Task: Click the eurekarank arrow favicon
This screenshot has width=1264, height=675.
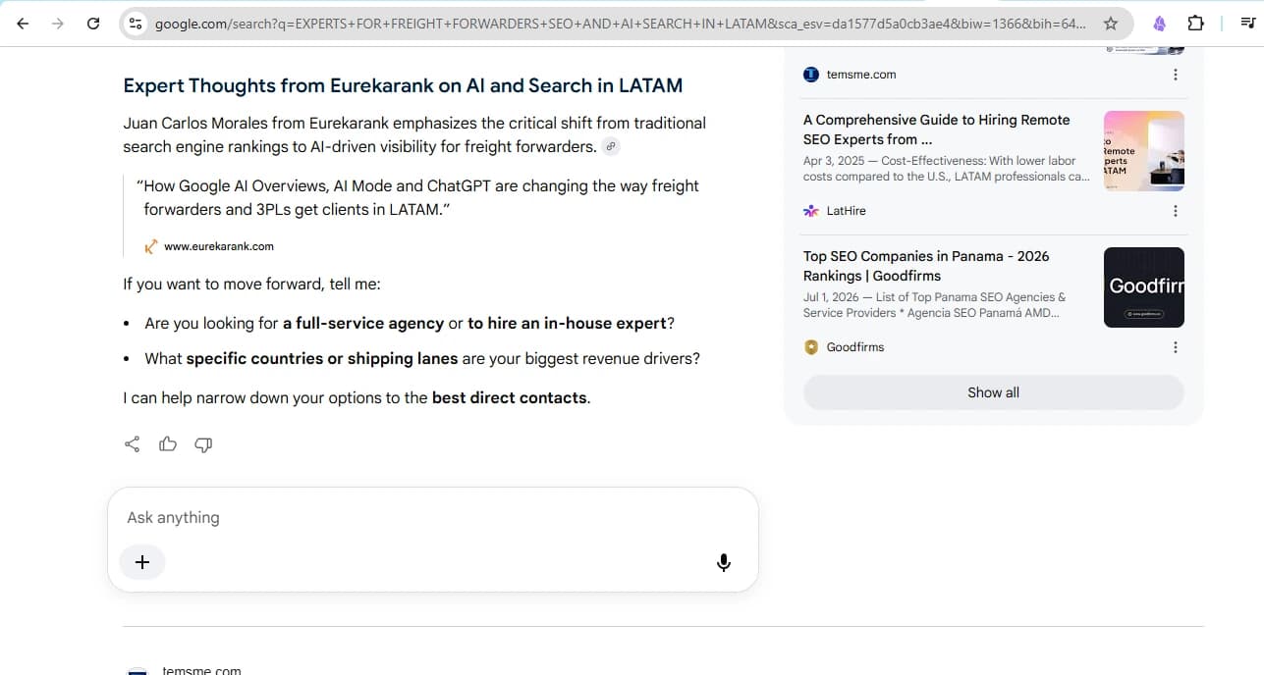Action: click(x=151, y=246)
